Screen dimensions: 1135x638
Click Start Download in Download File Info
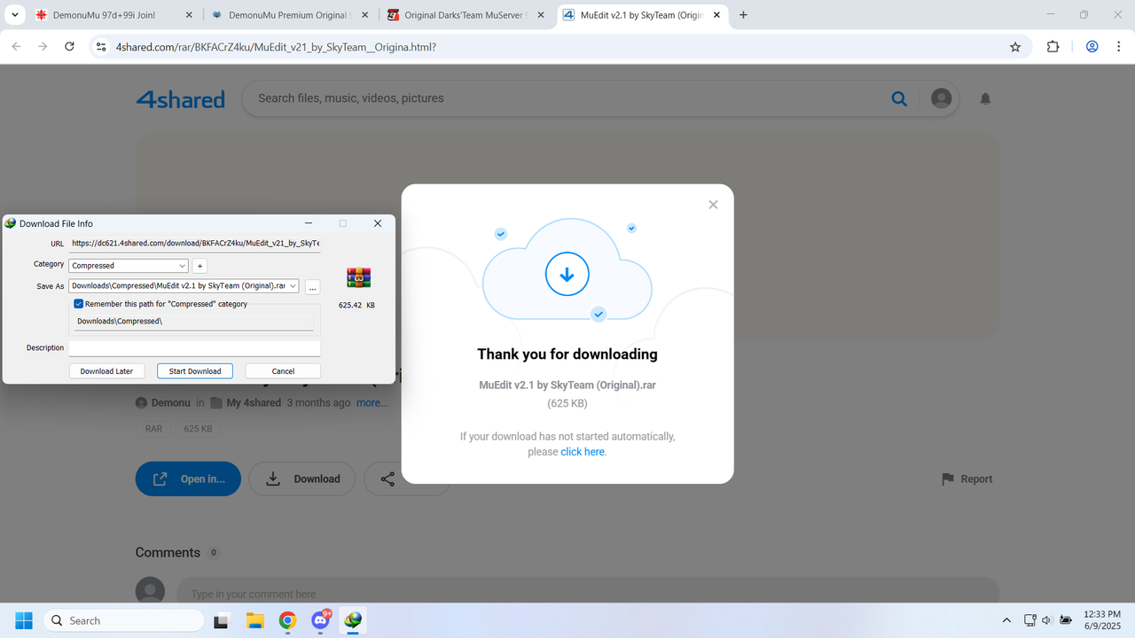tap(195, 371)
